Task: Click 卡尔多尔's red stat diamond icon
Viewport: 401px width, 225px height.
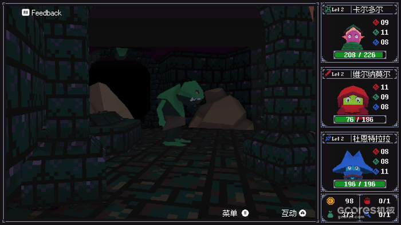Action: click(x=376, y=22)
